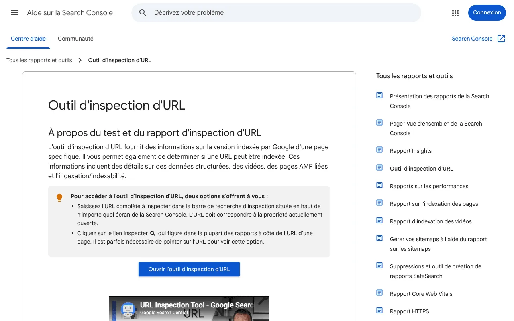Click the URL Inspection Tool video title
The width and height of the screenshot is (514, 321).
point(197,305)
